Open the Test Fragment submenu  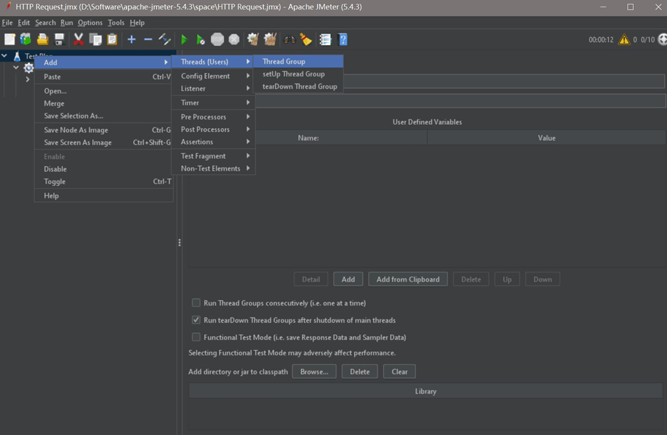[213, 156]
